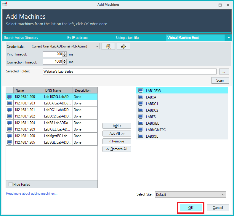Click monitor icon next to LABDC1

pyautogui.click(x=141, y=104)
